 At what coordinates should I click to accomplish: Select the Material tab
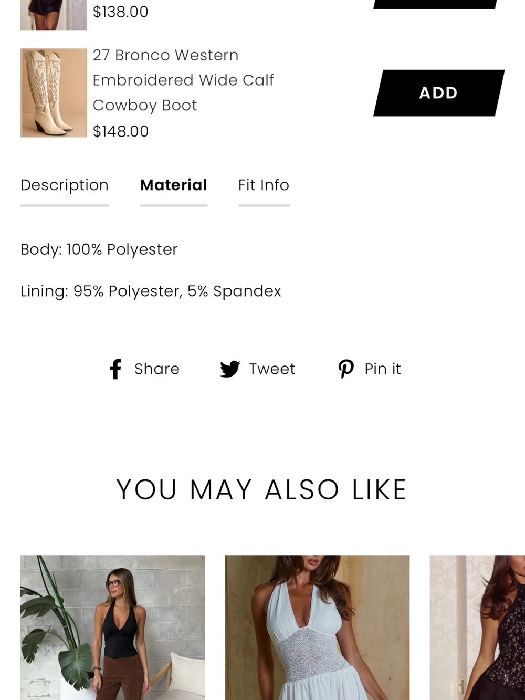[174, 185]
